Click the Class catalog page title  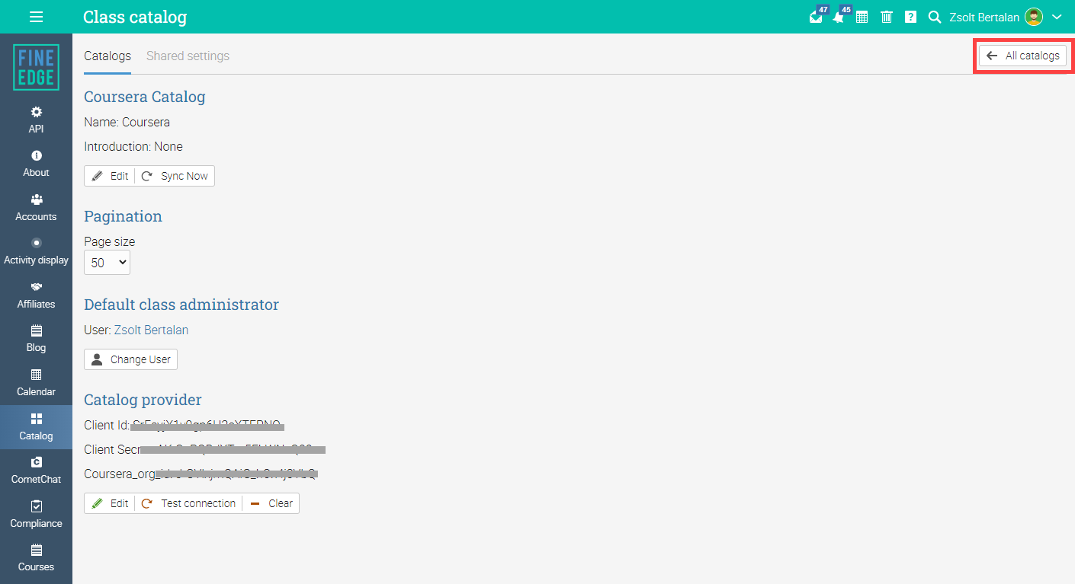[135, 17]
